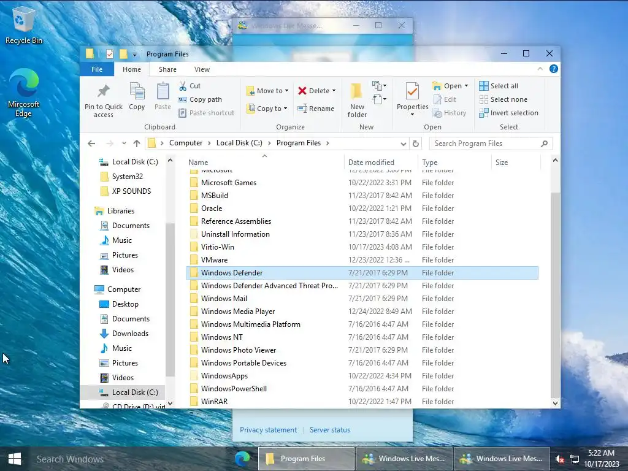Click Pin to Quick access icon

(x=103, y=91)
